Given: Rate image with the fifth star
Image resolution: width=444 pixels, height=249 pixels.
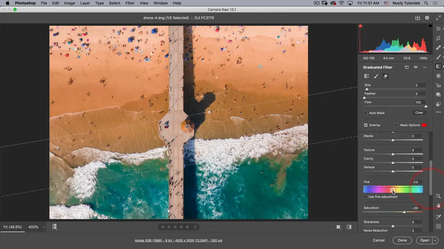Looking at the screenshot, I should tap(187, 227).
